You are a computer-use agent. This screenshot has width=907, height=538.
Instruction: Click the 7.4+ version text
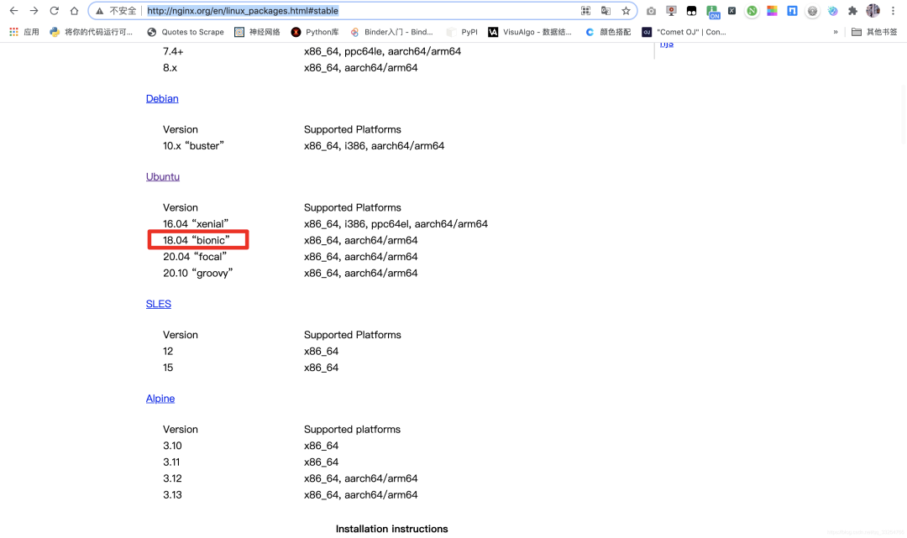click(x=173, y=51)
